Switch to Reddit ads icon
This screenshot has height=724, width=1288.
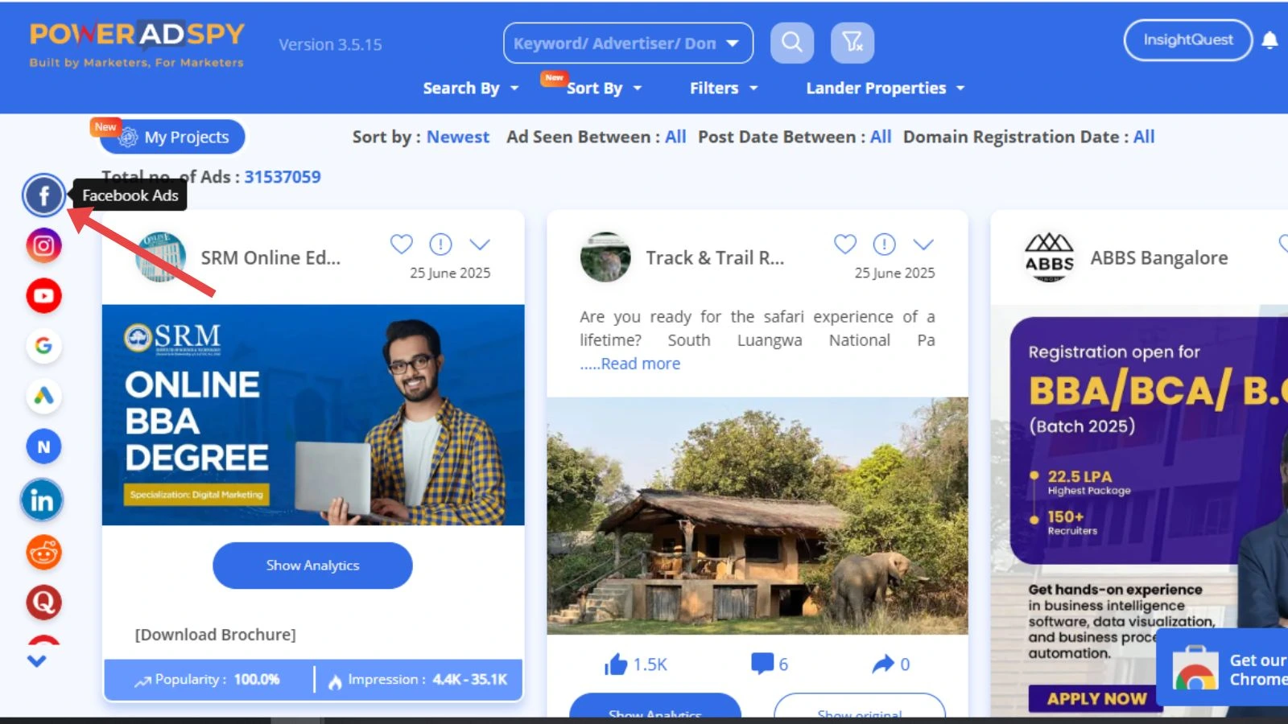[43, 553]
